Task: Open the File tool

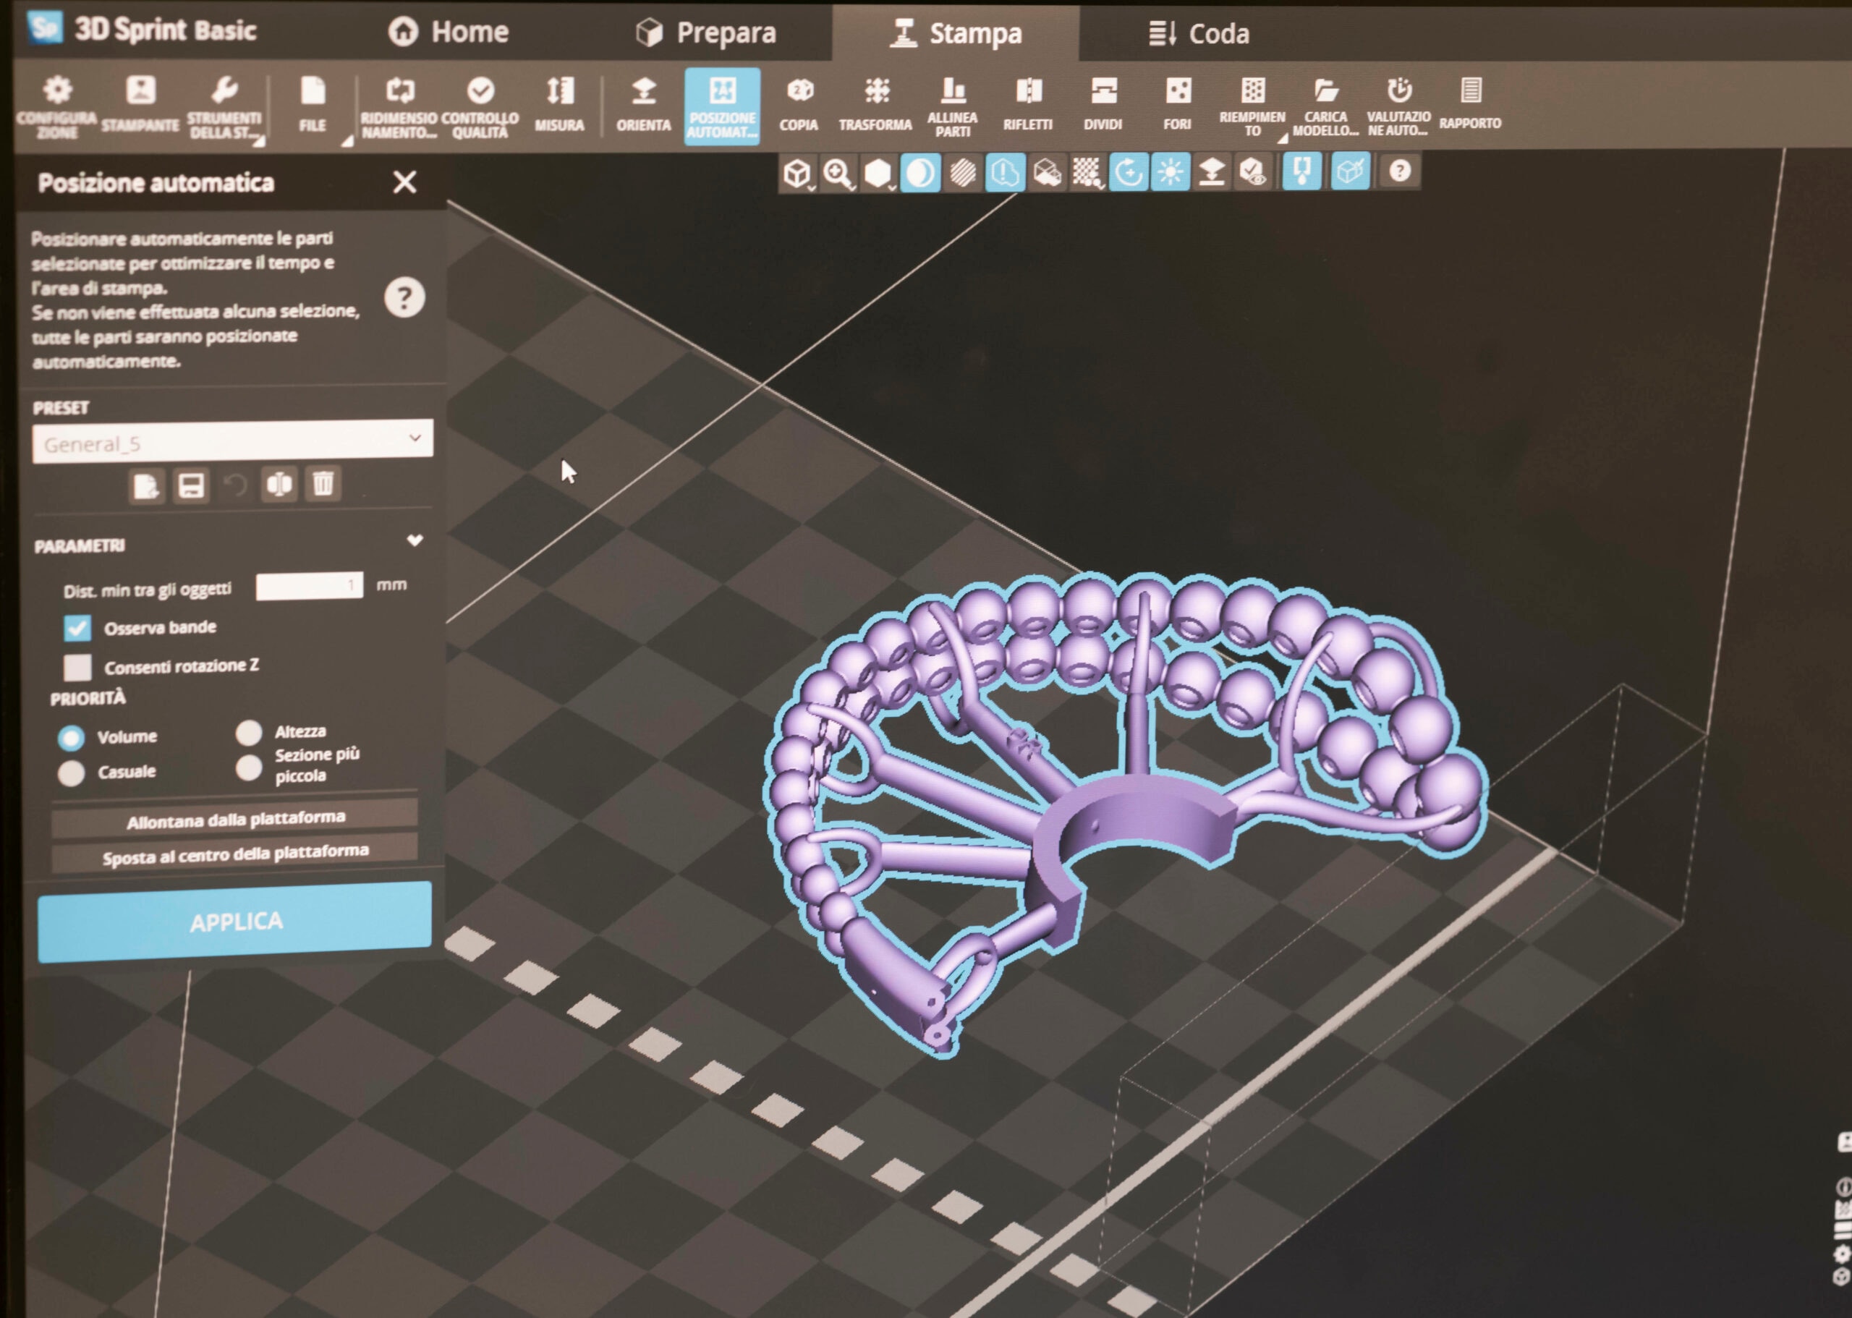Action: pyautogui.click(x=313, y=106)
